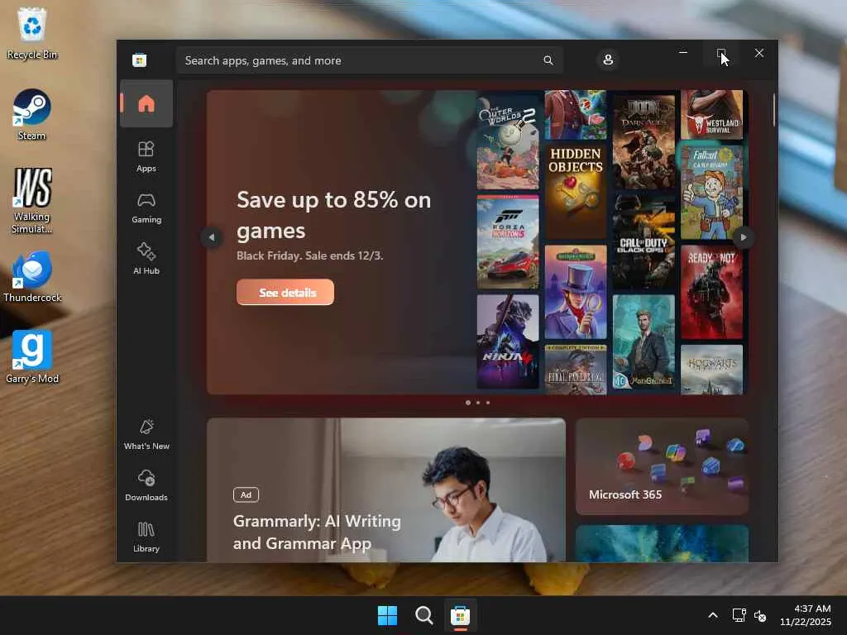Open the Hogwarts Legacy game tile
The image size is (847, 635).
pyautogui.click(x=712, y=370)
